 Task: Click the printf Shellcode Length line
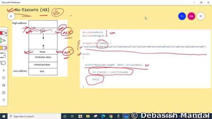click(x=114, y=65)
